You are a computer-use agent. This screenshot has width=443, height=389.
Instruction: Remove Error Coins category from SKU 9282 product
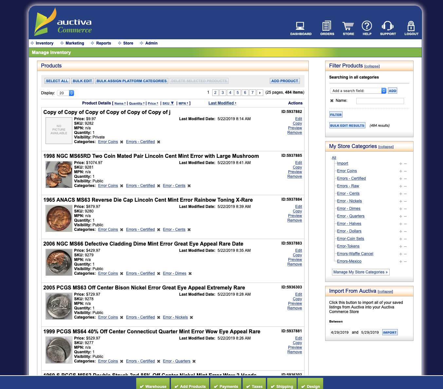121,142
